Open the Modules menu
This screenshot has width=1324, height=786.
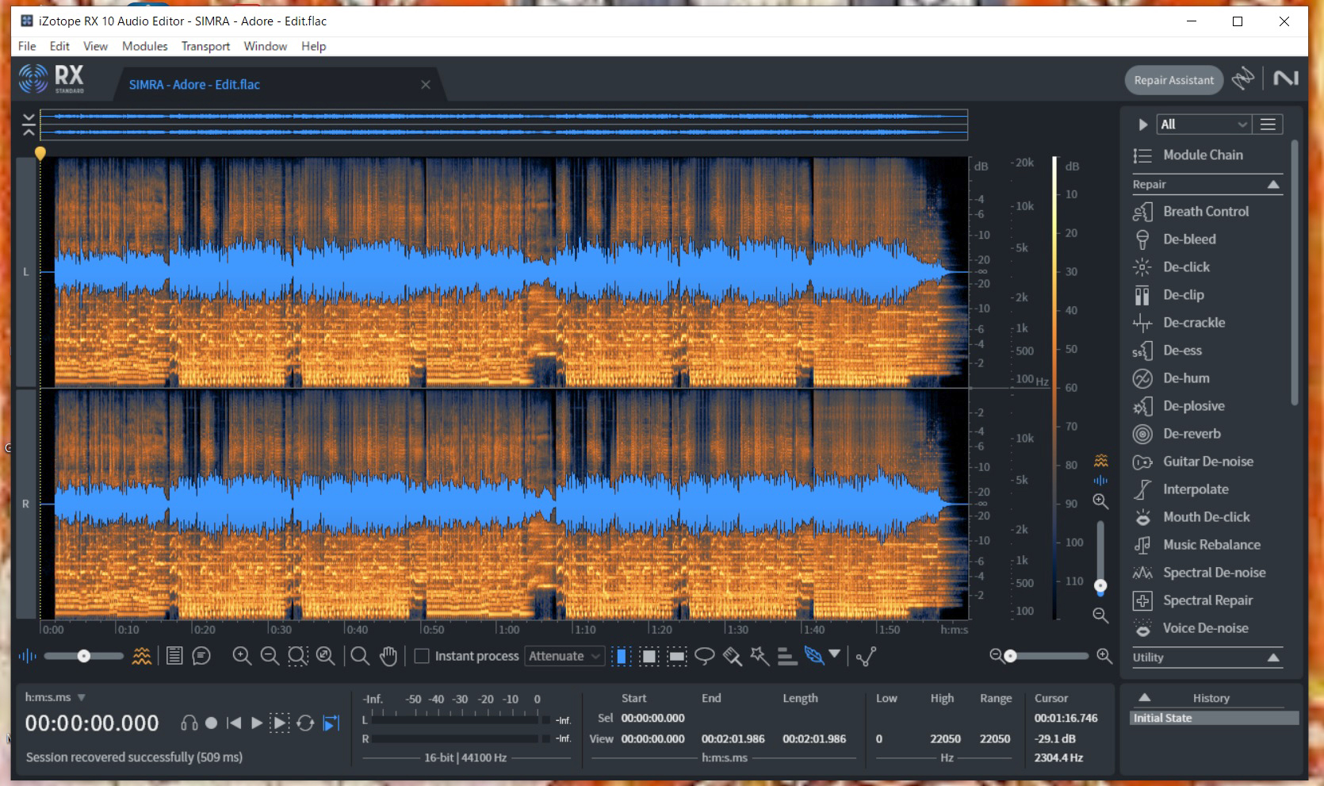pyautogui.click(x=144, y=46)
